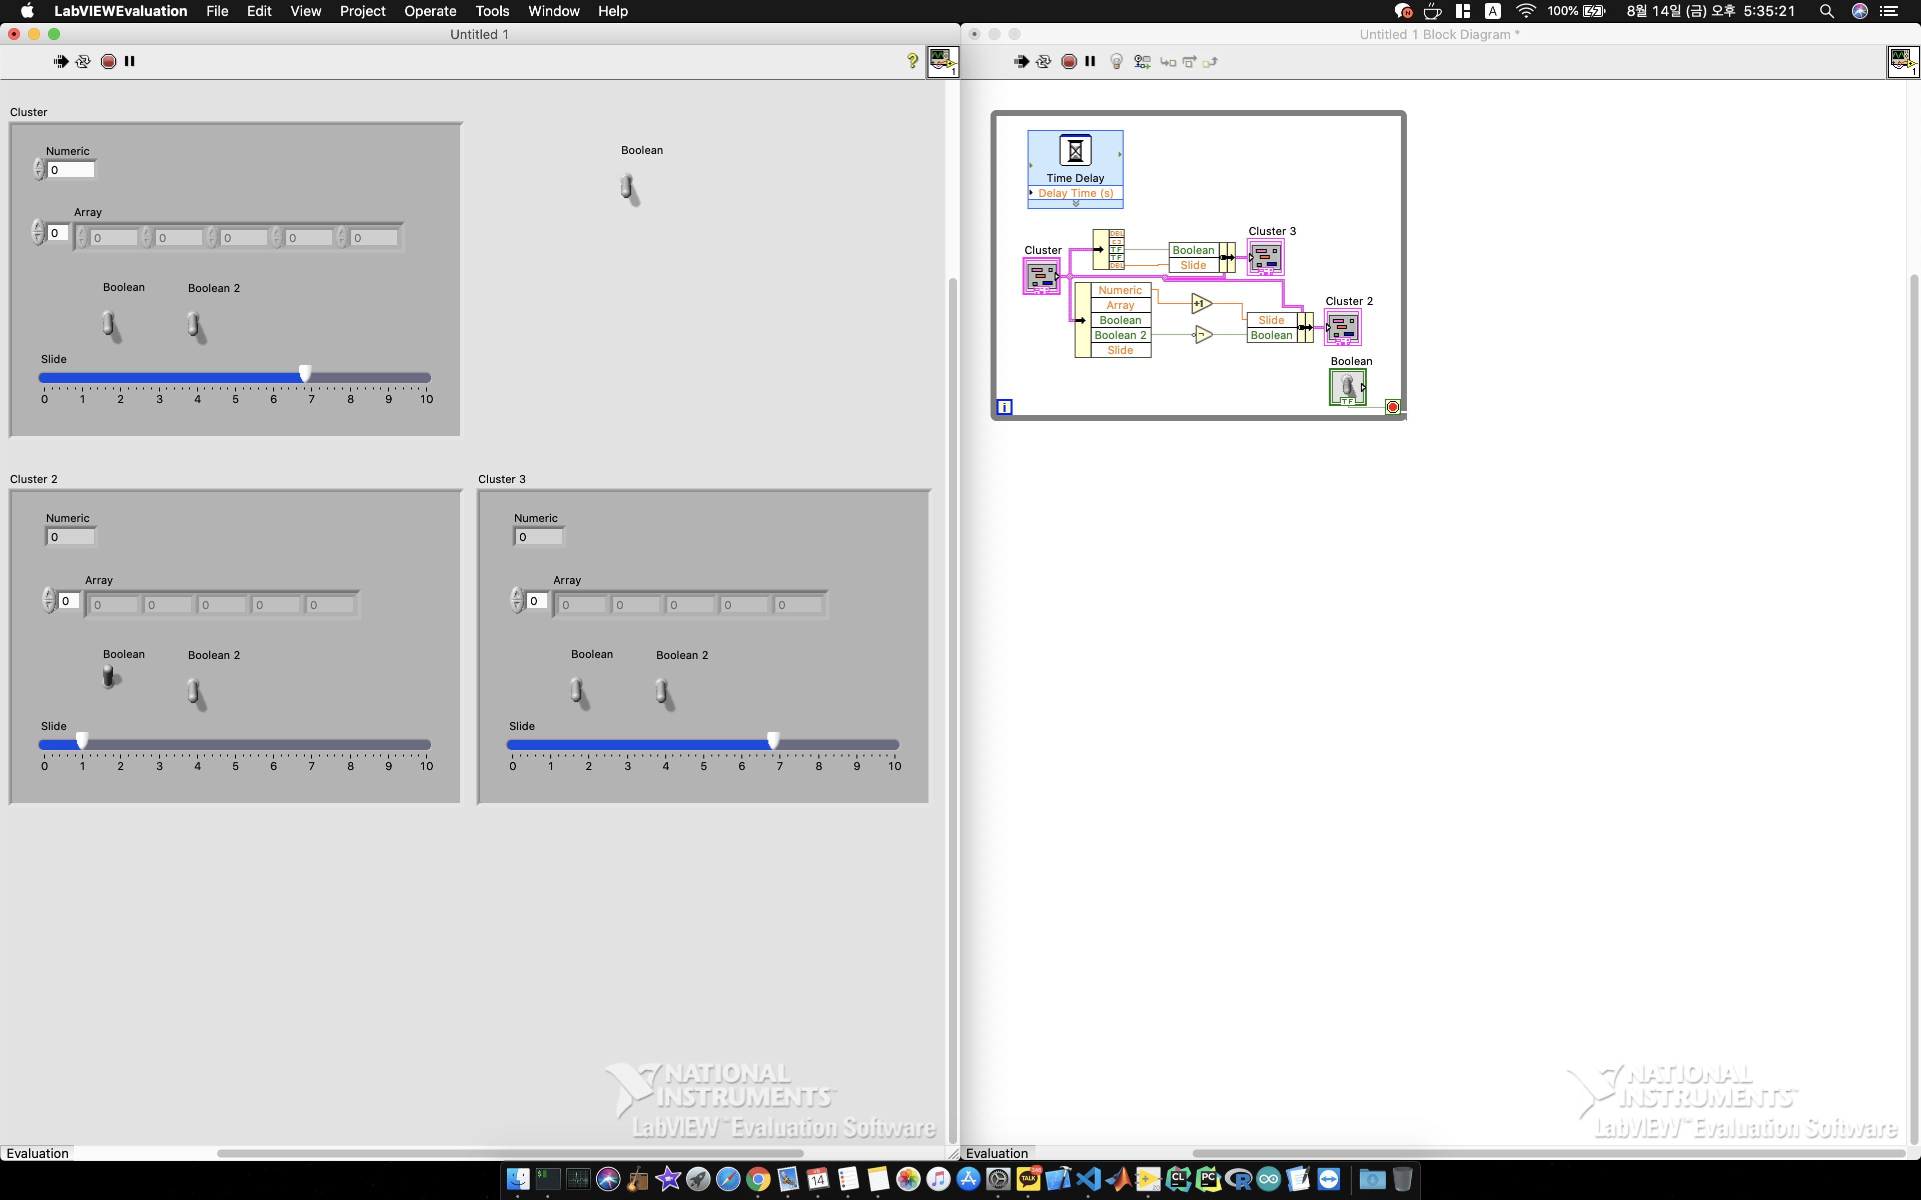
Task: Click the first array element stepper in Cluster
Action: point(82,237)
